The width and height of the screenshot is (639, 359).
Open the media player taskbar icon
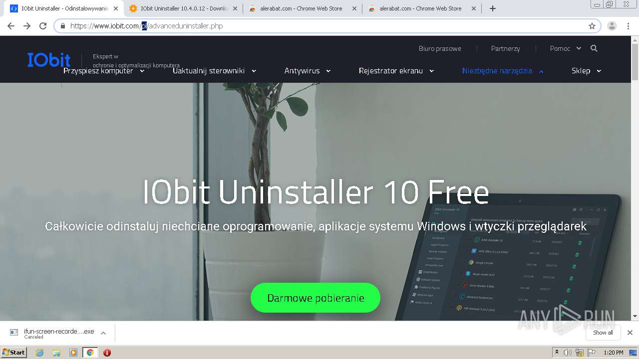point(73,353)
